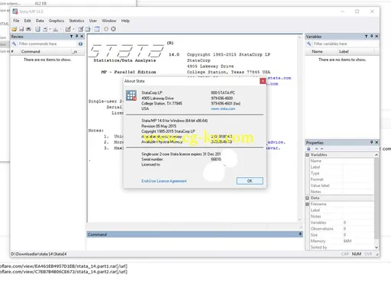Collapse the Variables section in Properties
391x281 pixels.
pos(307,155)
